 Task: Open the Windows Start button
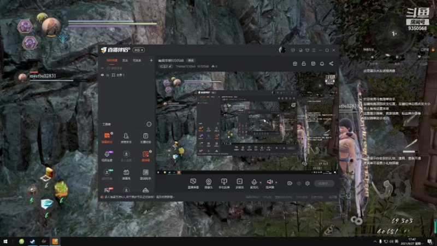pyautogui.click(x=5, y=242)
